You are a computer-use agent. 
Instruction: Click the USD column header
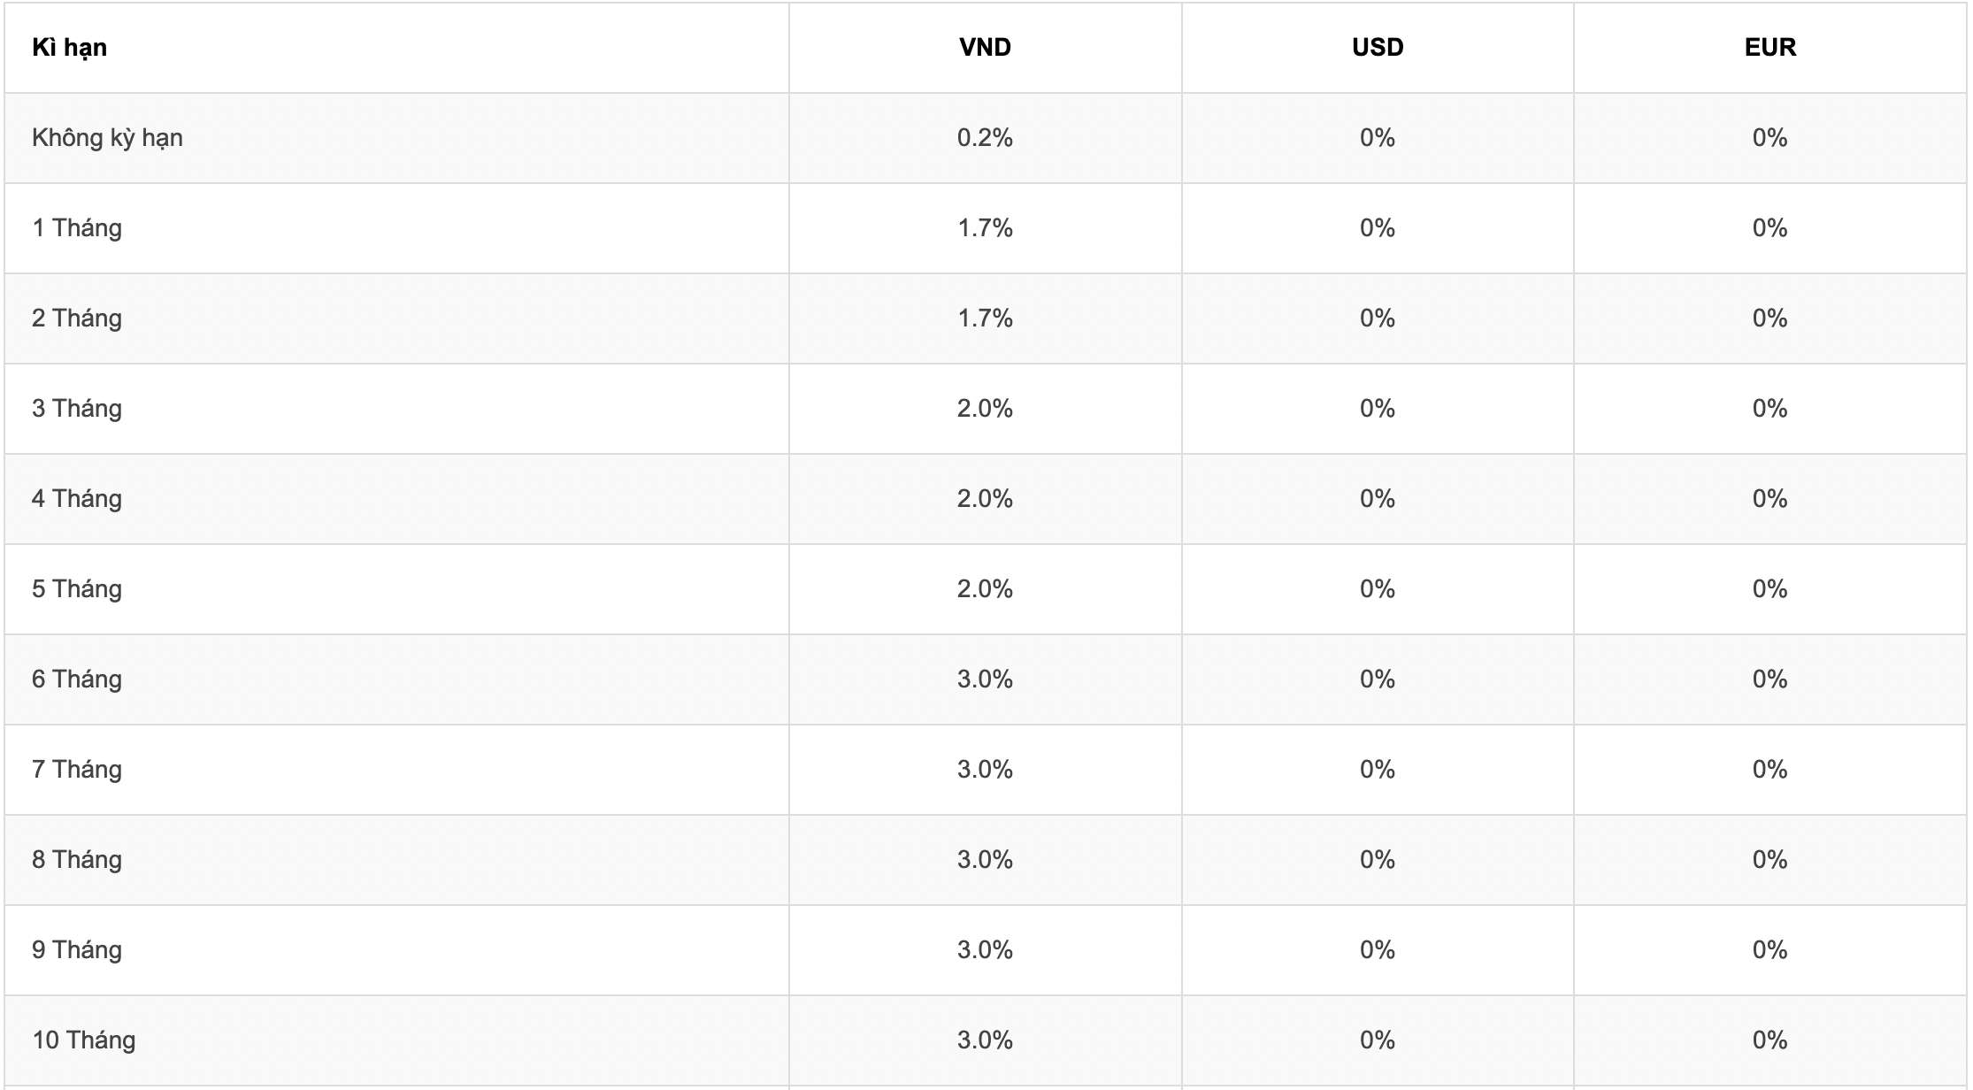[x=1378, y=48]
